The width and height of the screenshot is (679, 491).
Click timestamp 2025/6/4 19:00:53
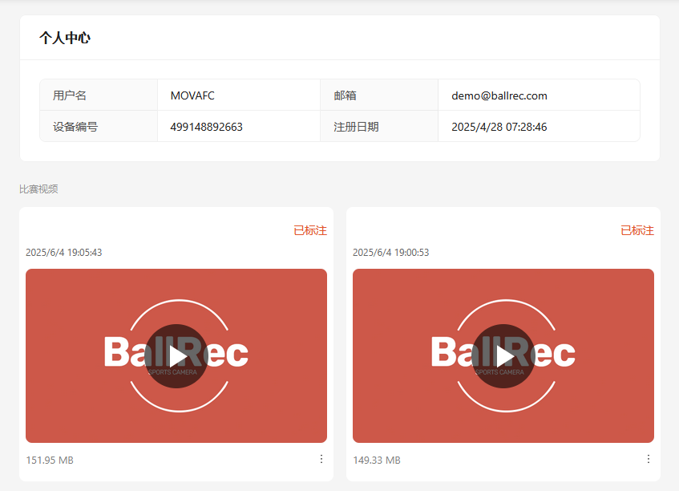pyautogui.click(x=390, y=252)
